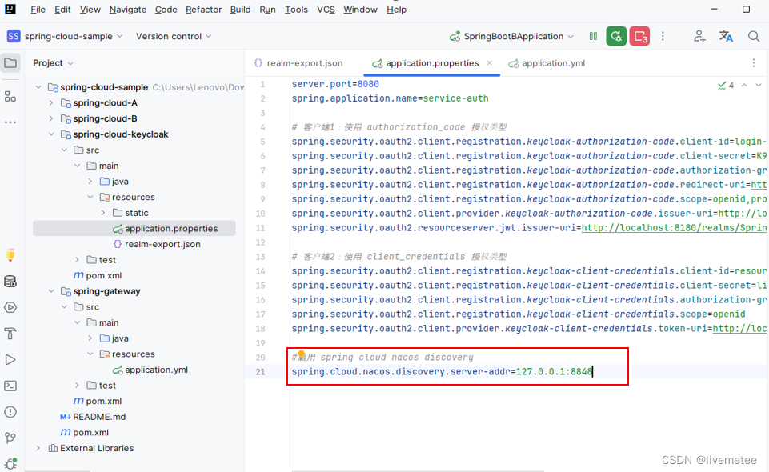769x472 pixels.
Task: Open the Git tool window
Action: click(x=10, y=438)
